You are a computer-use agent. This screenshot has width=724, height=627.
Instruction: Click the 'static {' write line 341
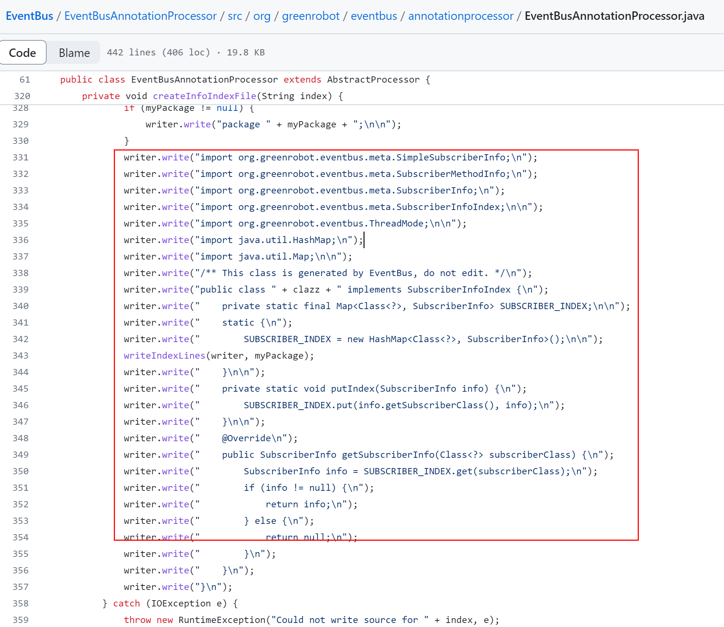208,323
